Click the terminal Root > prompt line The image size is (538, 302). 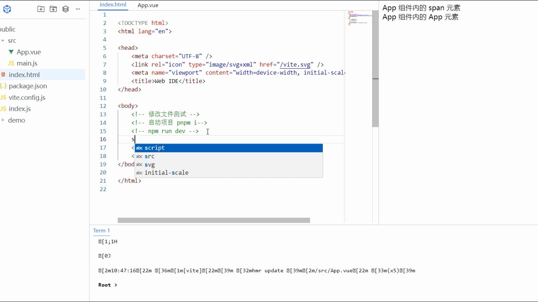[108, 285]
